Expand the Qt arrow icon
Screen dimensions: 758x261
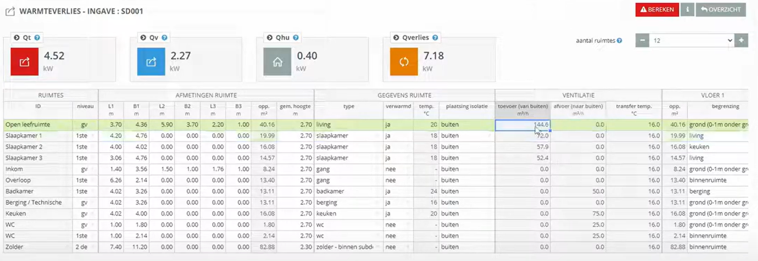click(17, 38)
